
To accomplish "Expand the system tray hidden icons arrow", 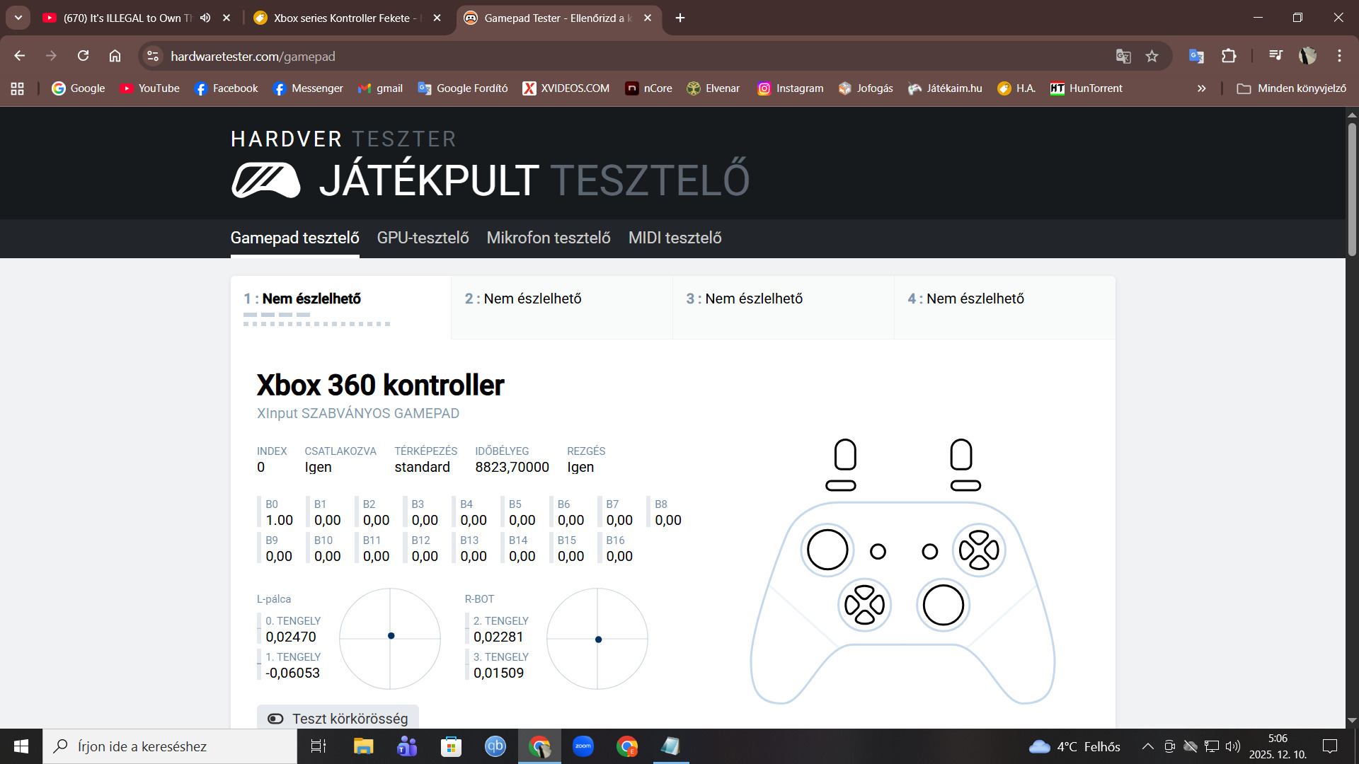I will click(1147, 746).
